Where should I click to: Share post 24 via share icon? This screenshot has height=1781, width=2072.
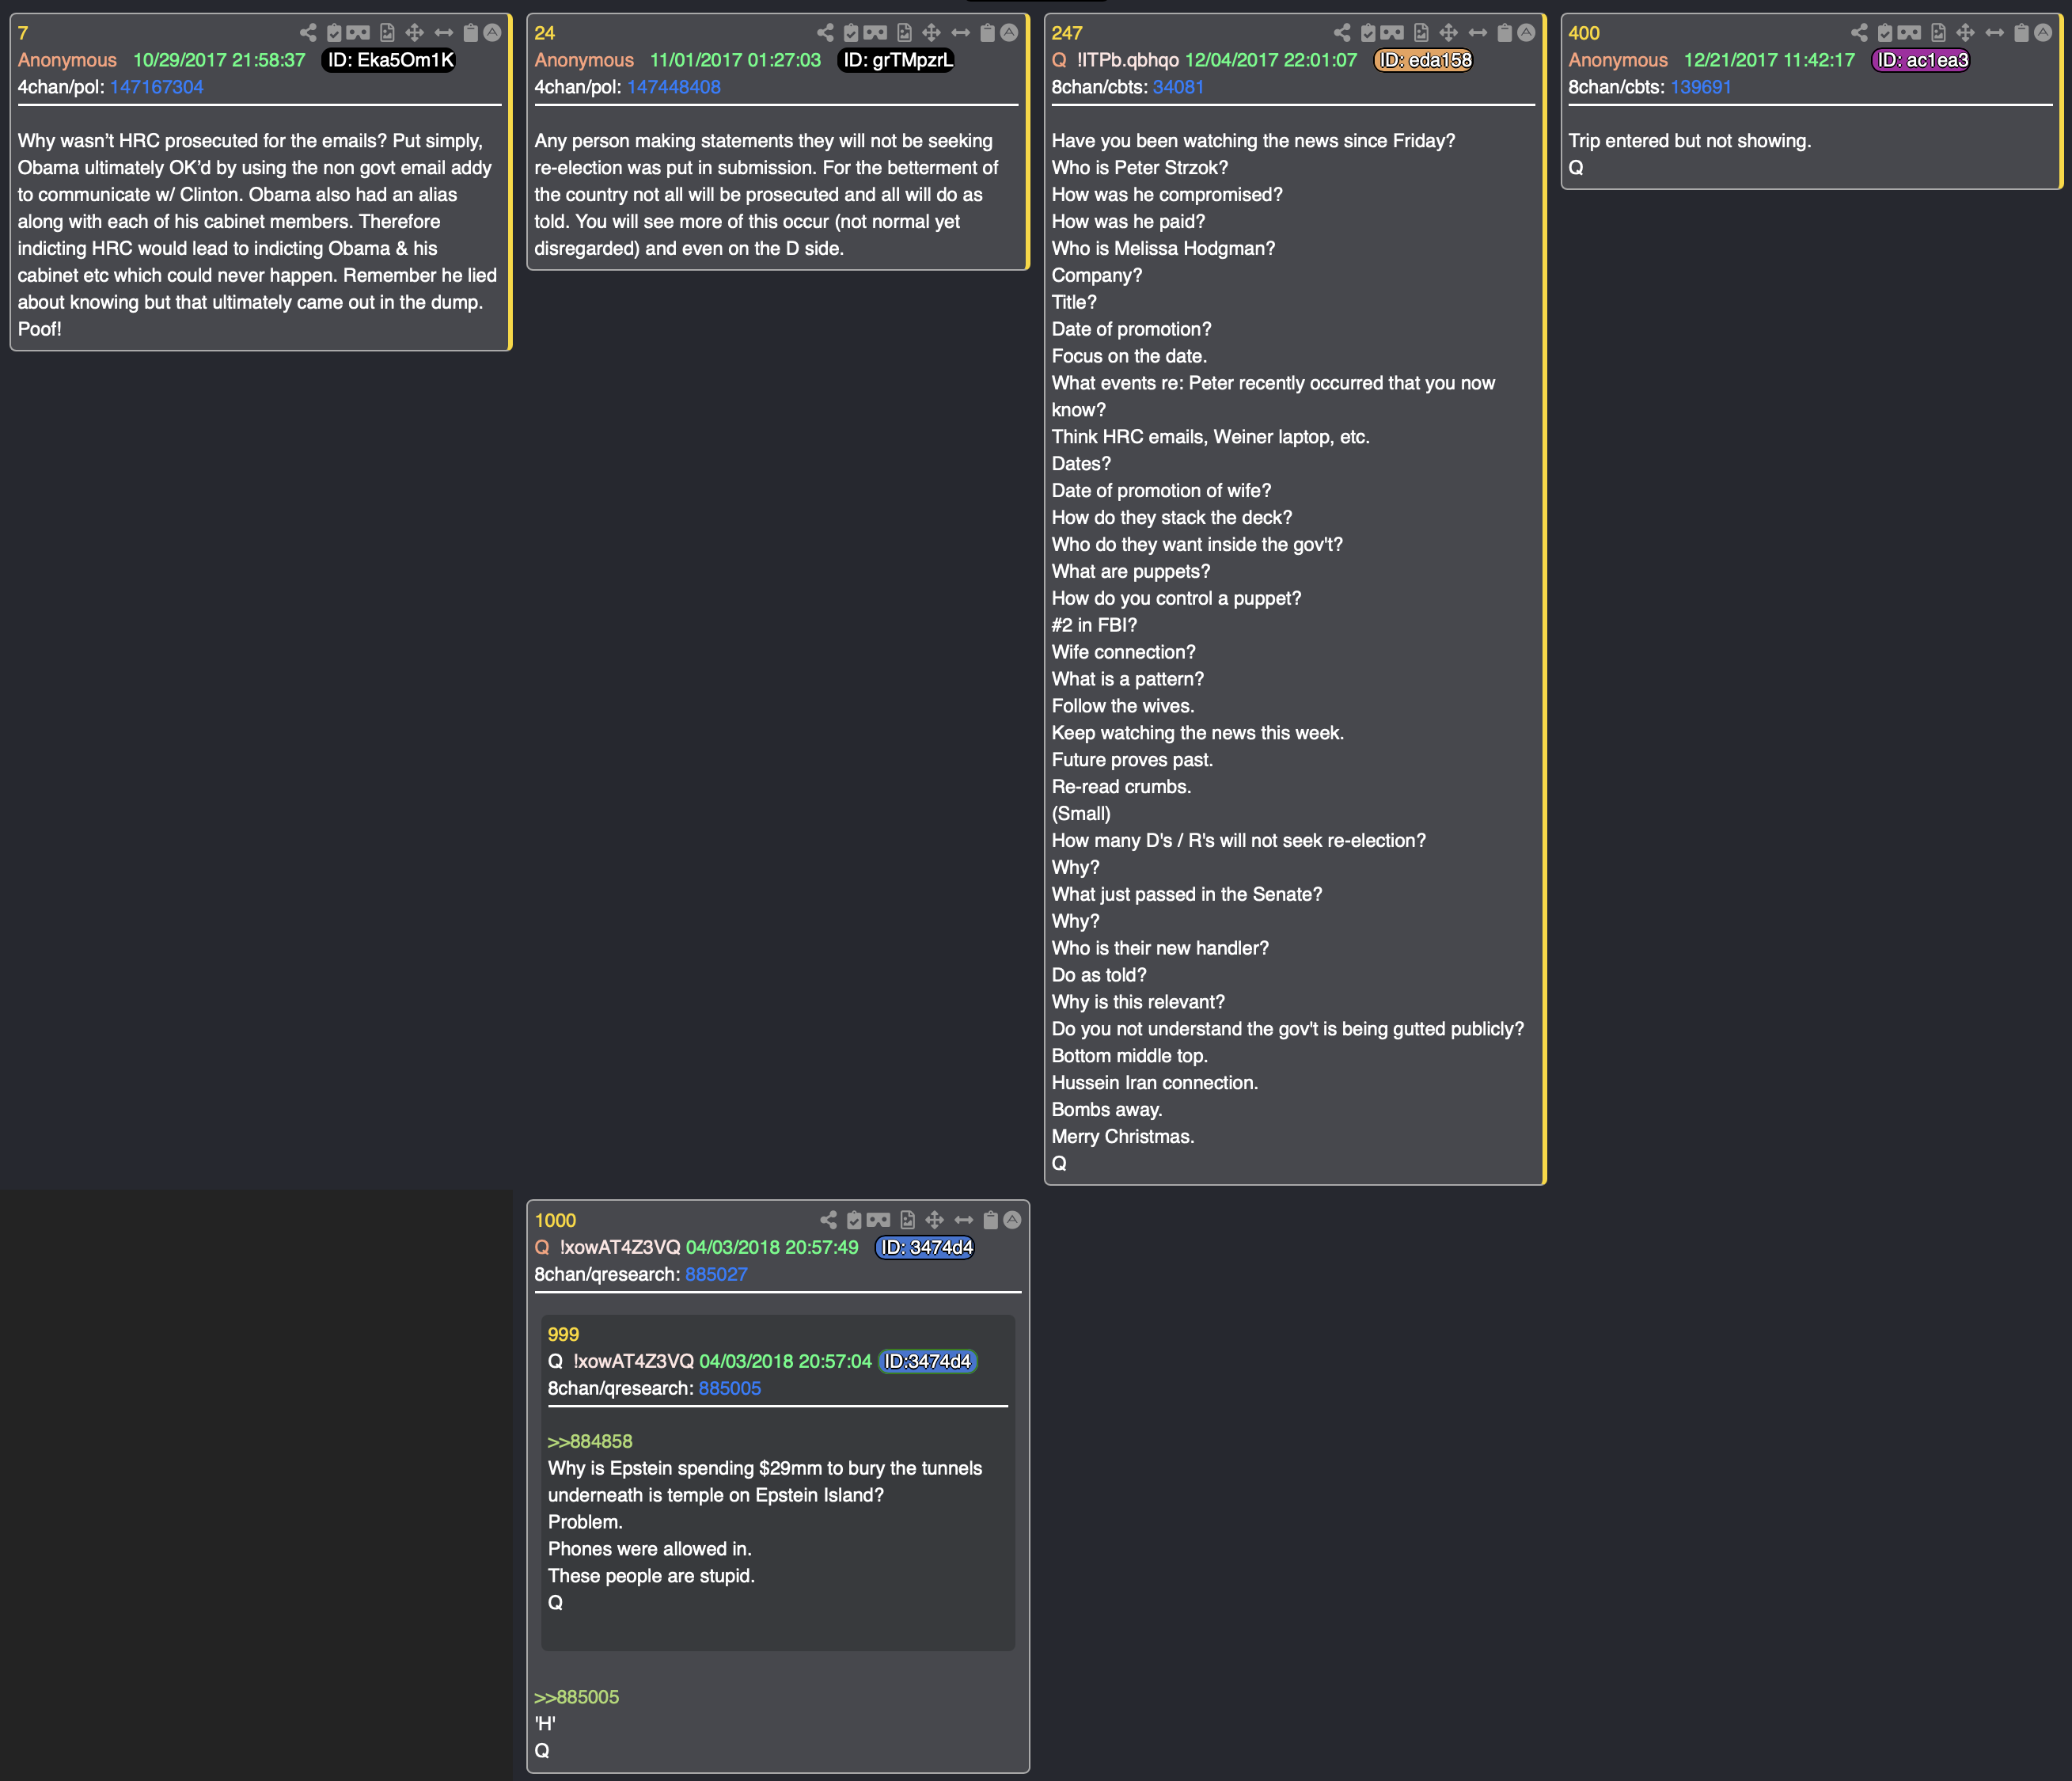(825, 33)
